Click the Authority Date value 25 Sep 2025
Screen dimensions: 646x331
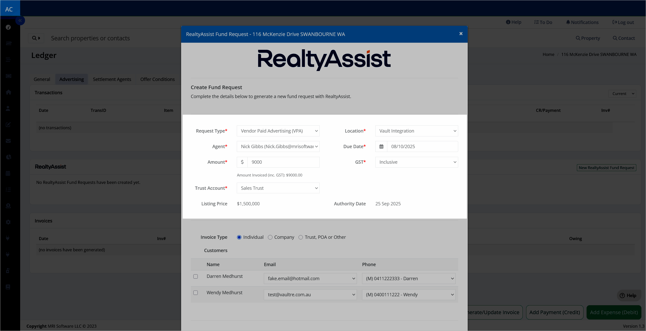pos(388,204)
